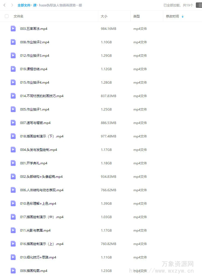Tick the select-all checkbox beside 文件名

7,16
